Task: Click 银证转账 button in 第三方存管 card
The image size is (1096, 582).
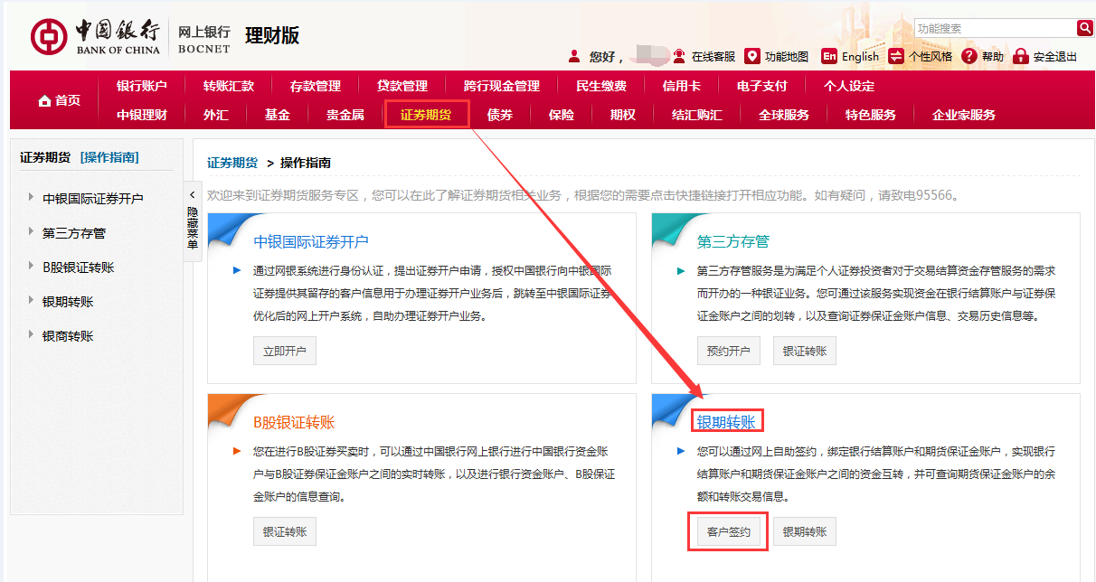Action: click(805, 352)
